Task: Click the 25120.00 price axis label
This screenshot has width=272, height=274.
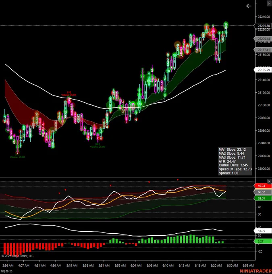Action: click(264, 93)
